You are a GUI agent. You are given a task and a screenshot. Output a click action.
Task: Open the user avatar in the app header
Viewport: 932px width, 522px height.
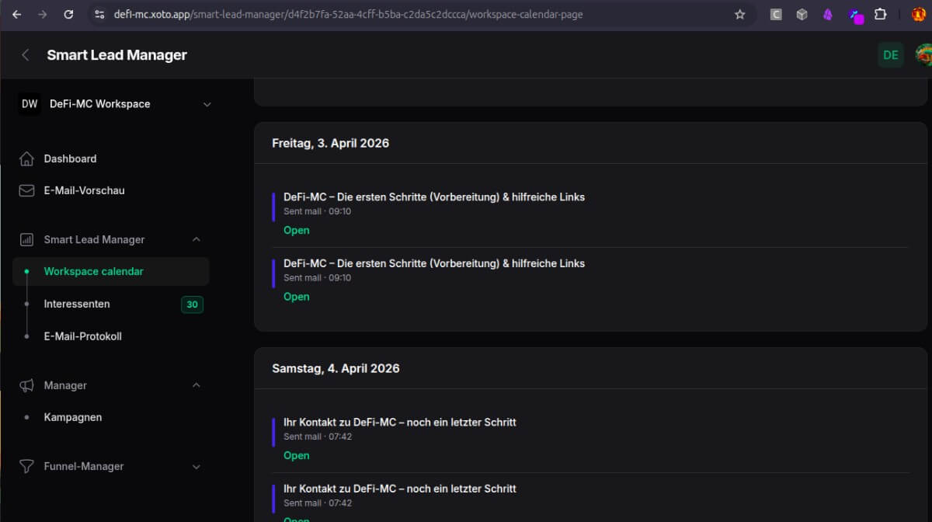923,54
